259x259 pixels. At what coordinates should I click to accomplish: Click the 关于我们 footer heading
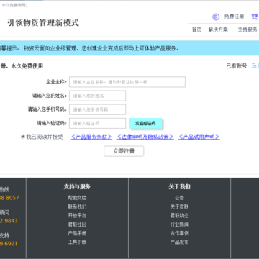tap(179, 187)
